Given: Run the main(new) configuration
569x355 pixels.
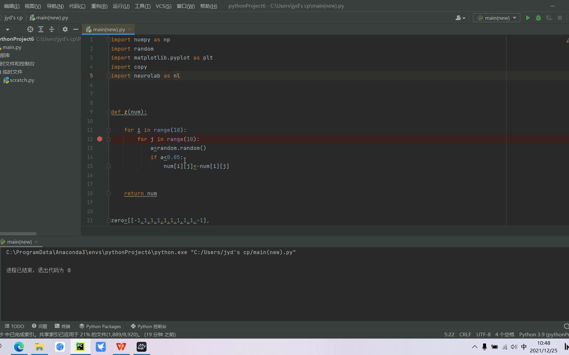Looking at the screenshot, I should (528, 18).
